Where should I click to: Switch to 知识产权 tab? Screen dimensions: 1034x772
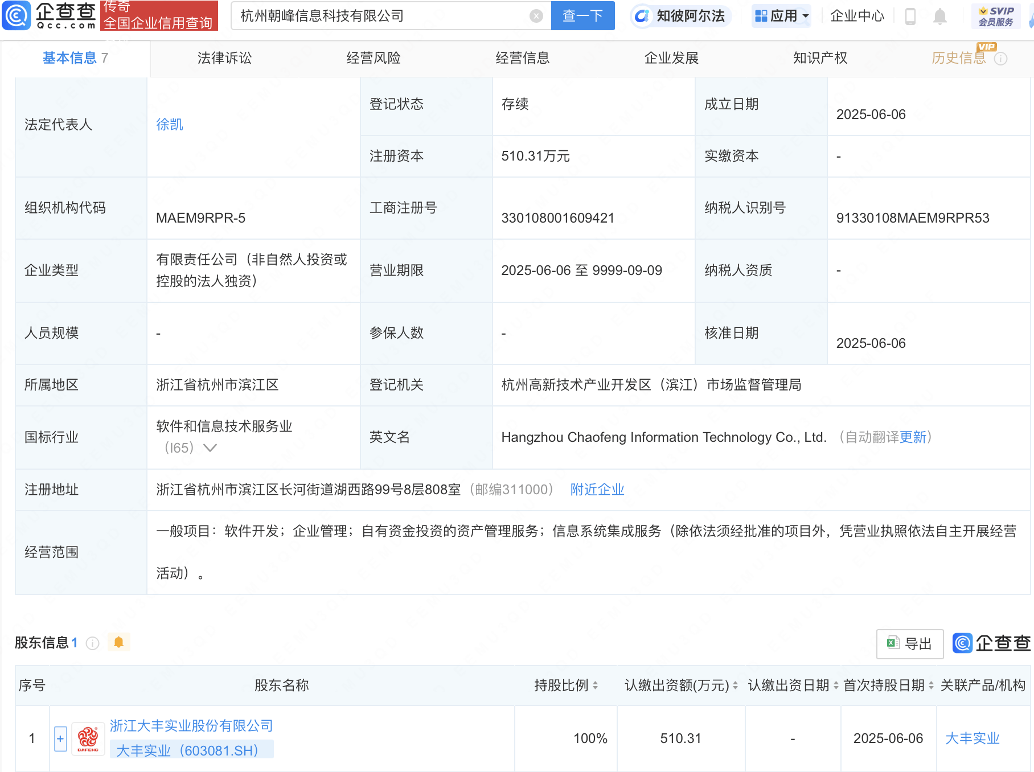pyautogui.click(x=820, y=58)
